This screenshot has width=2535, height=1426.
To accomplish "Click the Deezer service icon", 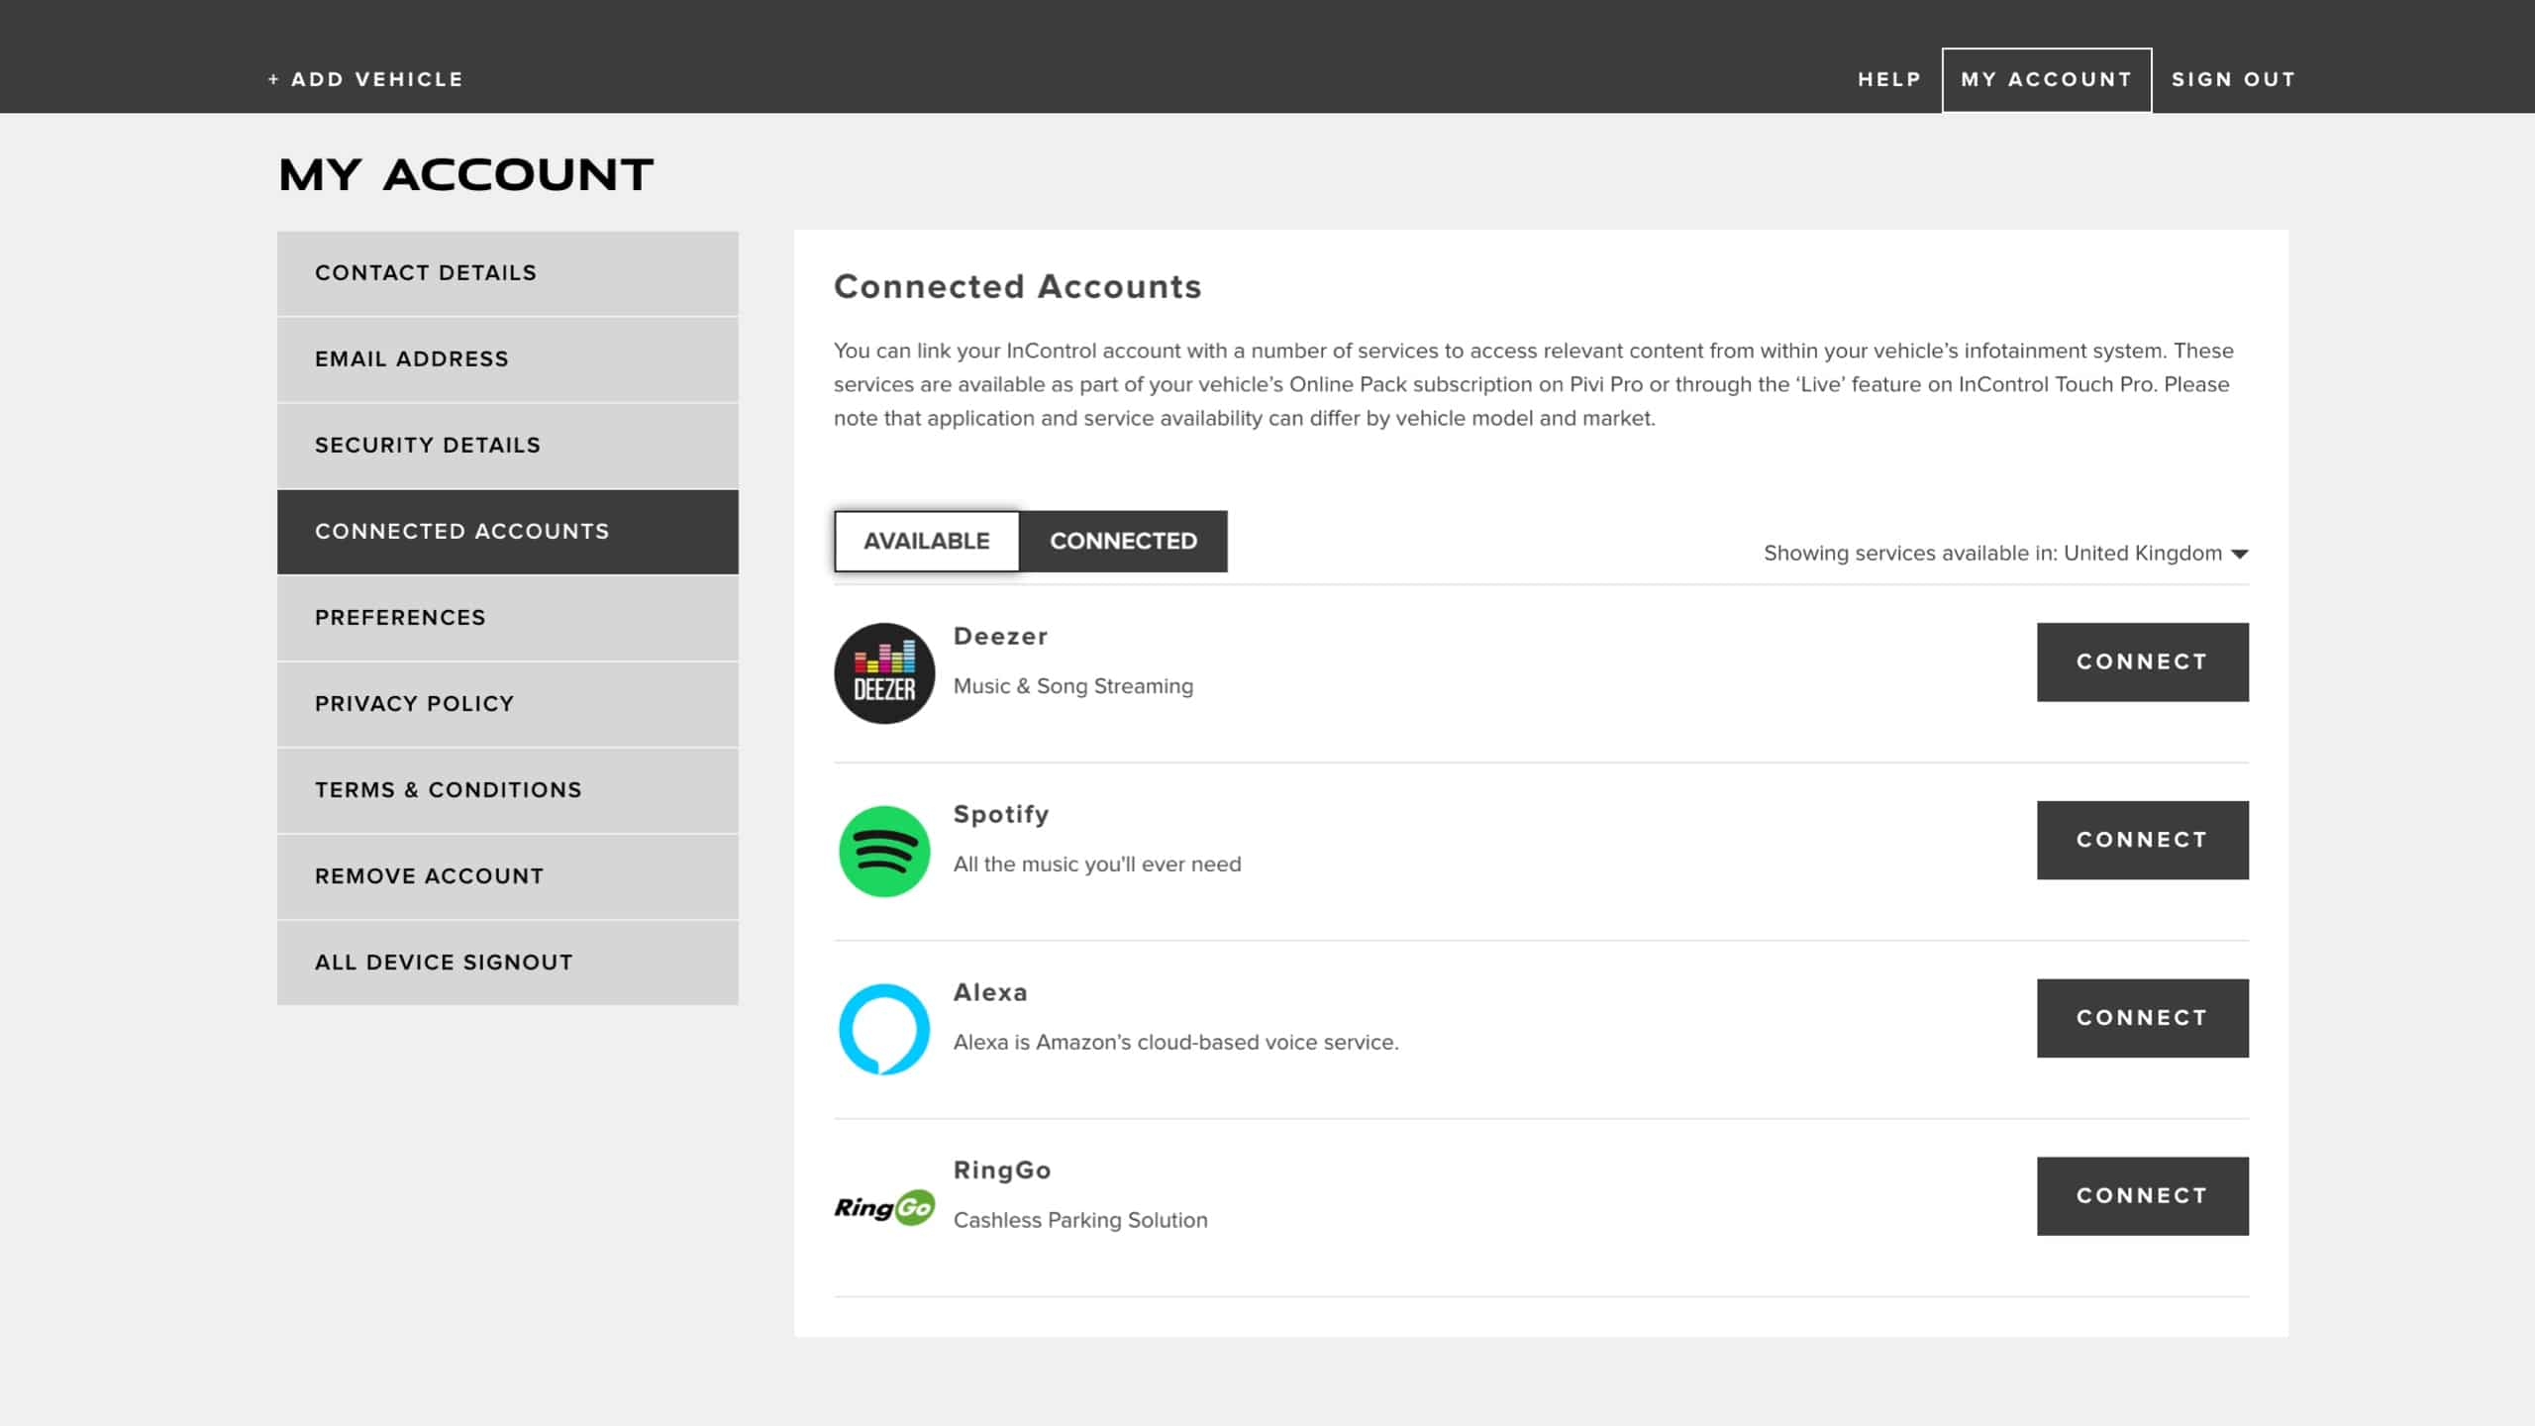I will [884, 673].
